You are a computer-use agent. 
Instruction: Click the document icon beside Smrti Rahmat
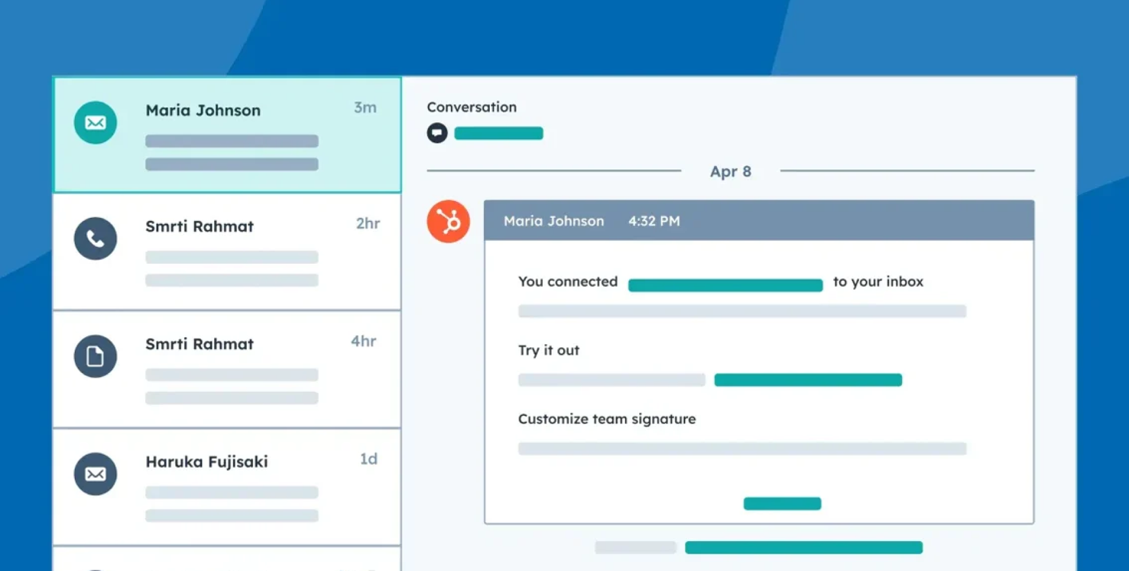[x=95, y=356]
